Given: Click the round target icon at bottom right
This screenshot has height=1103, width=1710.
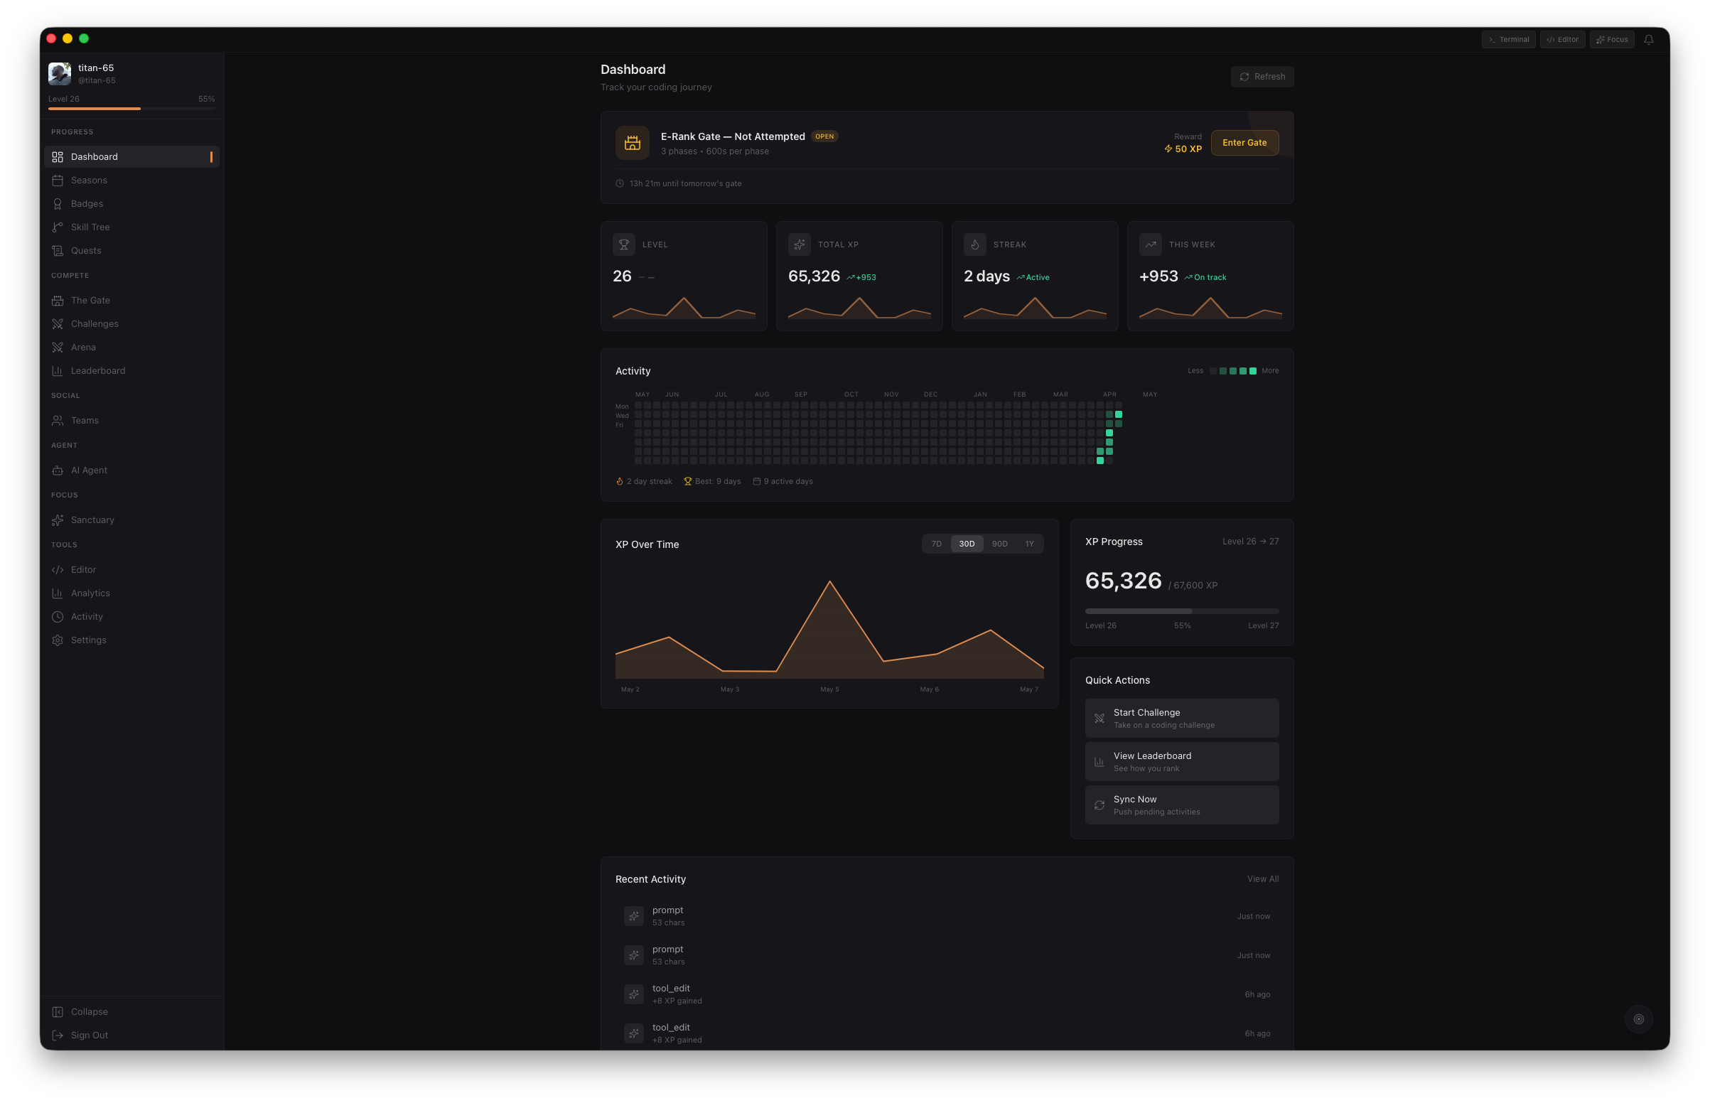Looking at the screenshot, I should pyautogui.click(x=1638, y=1019).
